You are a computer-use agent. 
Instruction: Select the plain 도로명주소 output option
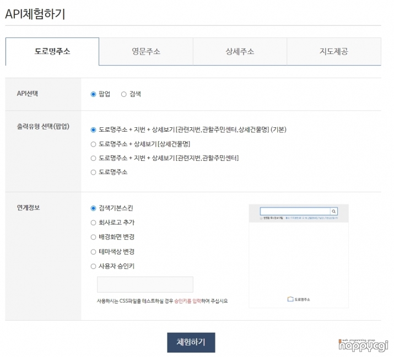coord(93,172)
